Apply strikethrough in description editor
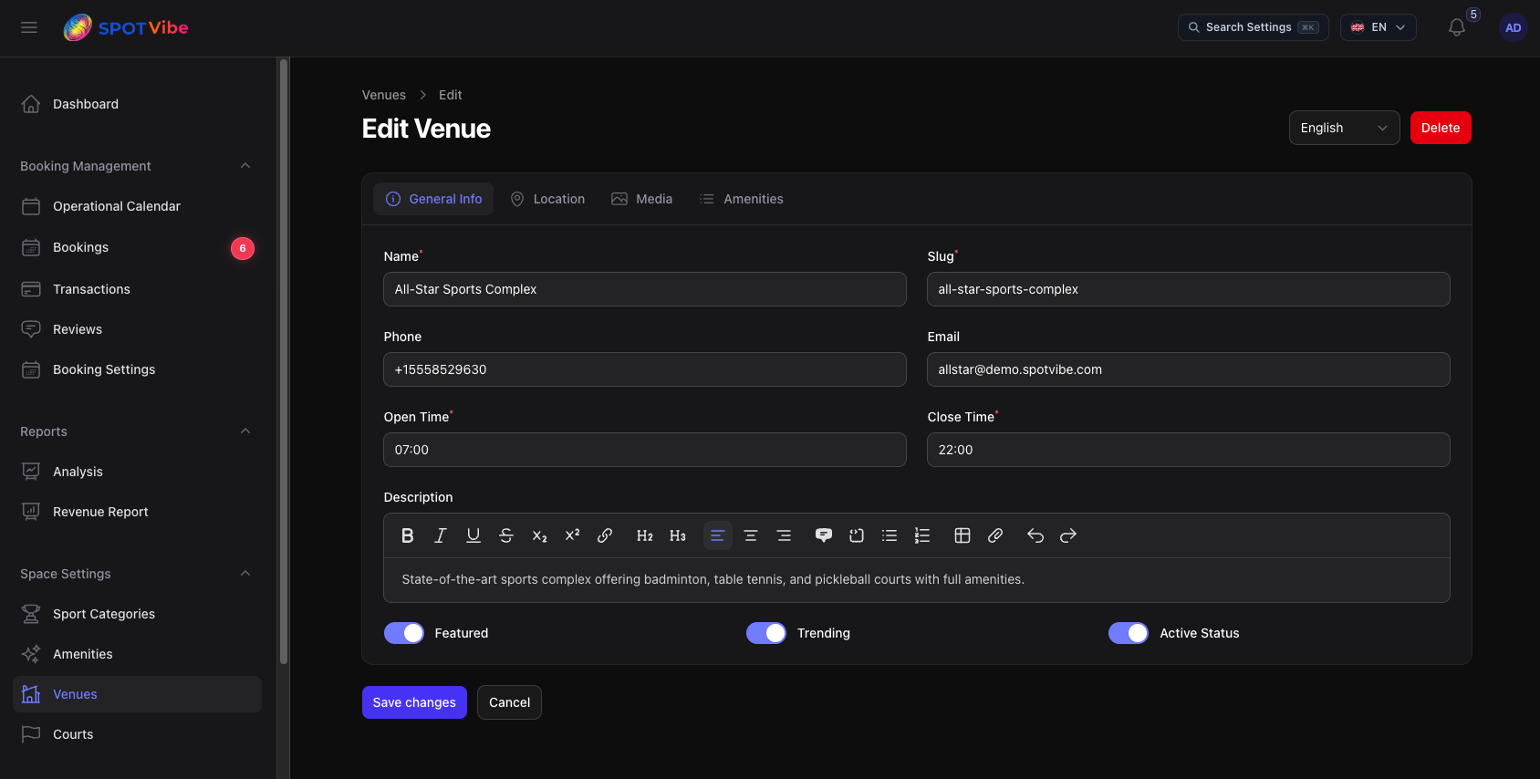 point(506,535)
